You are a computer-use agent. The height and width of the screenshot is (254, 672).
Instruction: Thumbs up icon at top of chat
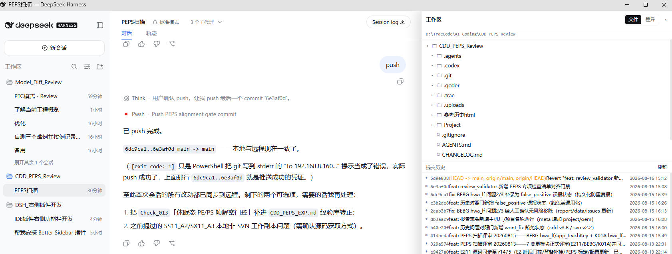141,44
